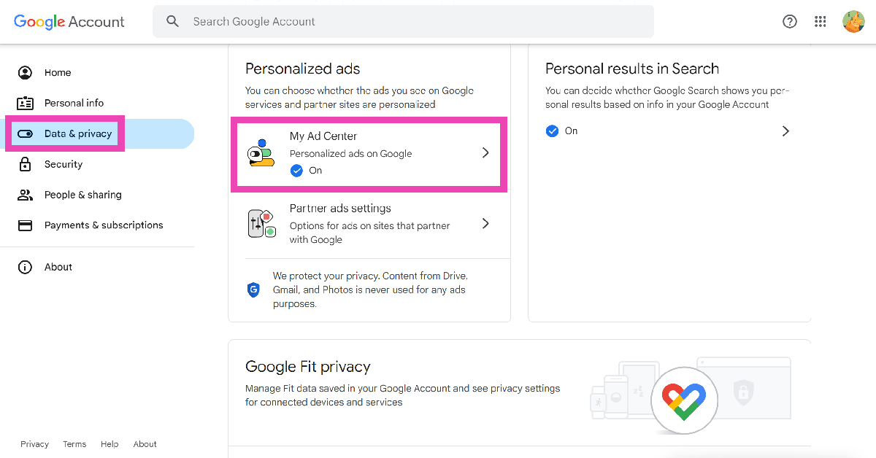
Task: Click the Partner ads settings icon
Action: coord(262,223)
